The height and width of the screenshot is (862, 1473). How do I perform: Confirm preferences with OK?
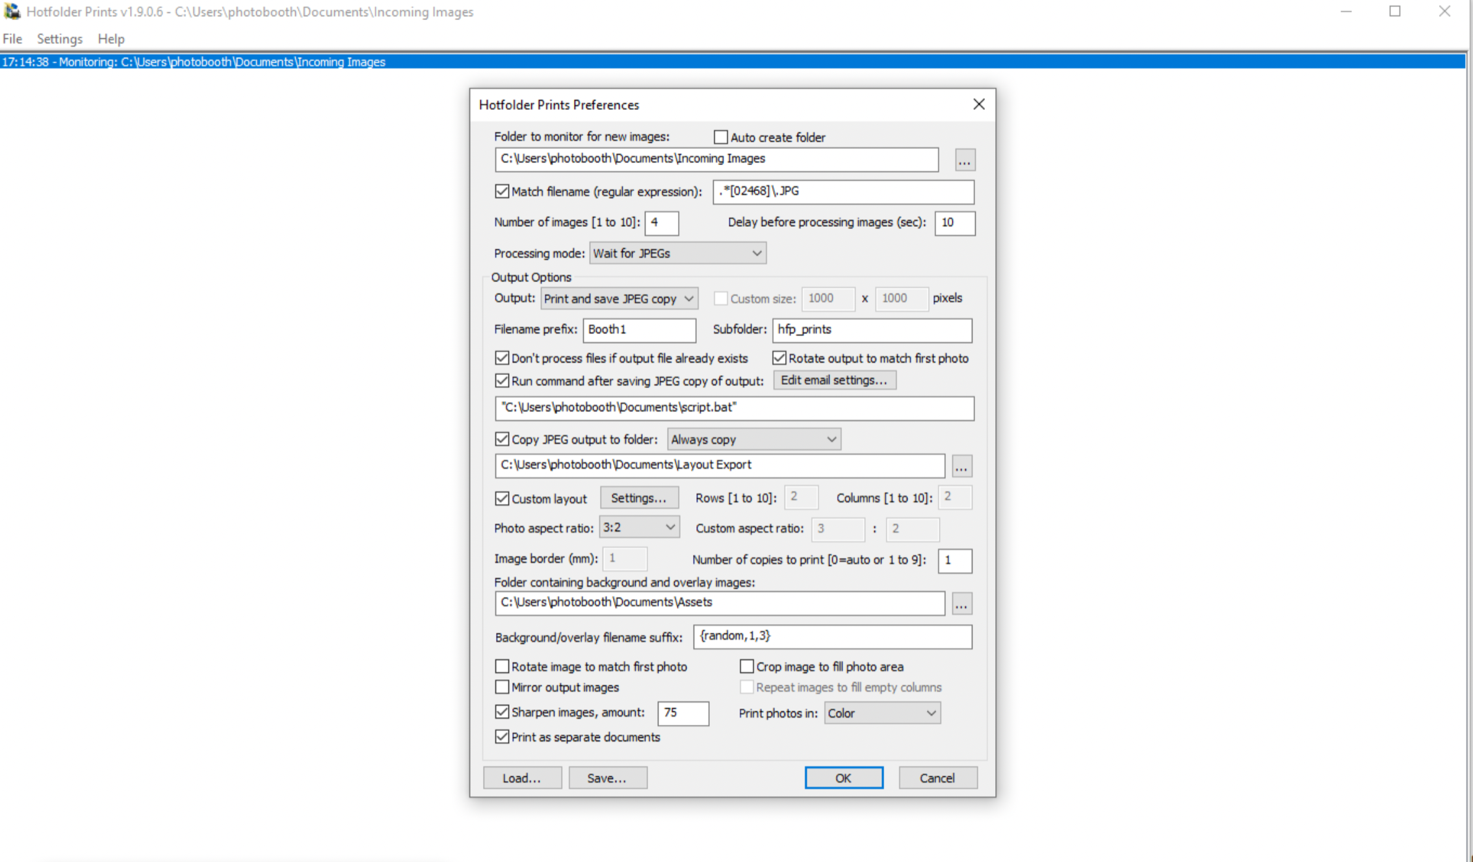(x=843, y=778)
